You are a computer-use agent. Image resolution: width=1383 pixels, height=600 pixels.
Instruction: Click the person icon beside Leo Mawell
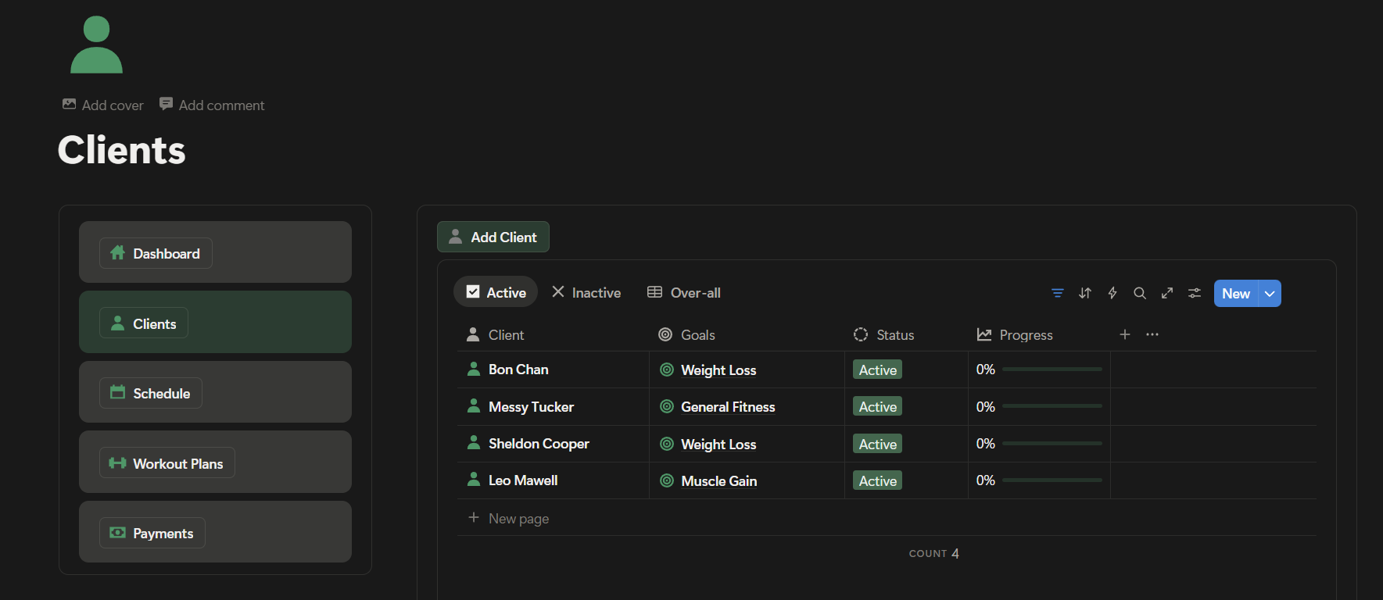pyautogui.click(x=474, y=480)
